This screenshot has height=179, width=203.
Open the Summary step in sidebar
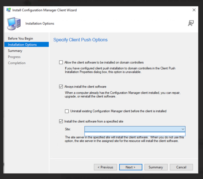coord(15,51)
